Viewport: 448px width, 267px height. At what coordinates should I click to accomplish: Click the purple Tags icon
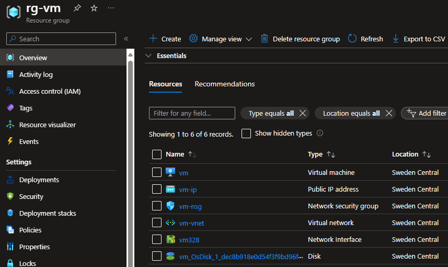coord(10,108)
